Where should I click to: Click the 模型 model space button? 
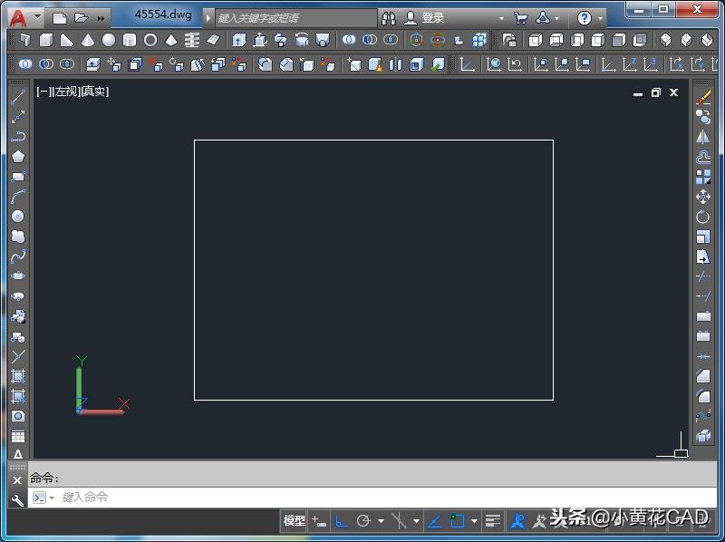[x=295, y=521]
